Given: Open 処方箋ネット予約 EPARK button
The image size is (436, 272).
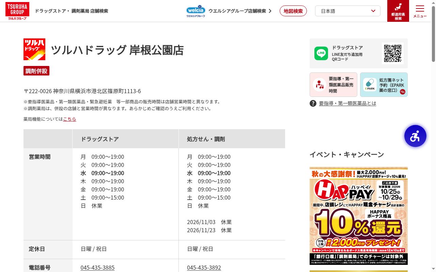Looking at the screenshot, I should click(384, 85).
